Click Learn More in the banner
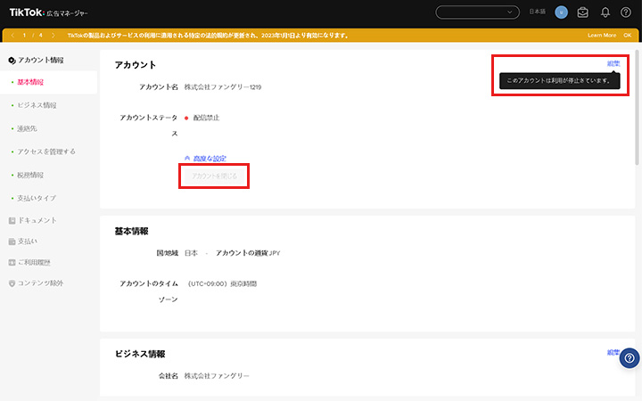Image resolution: width=642 pixels, height=401 pixels. [602, 35]
